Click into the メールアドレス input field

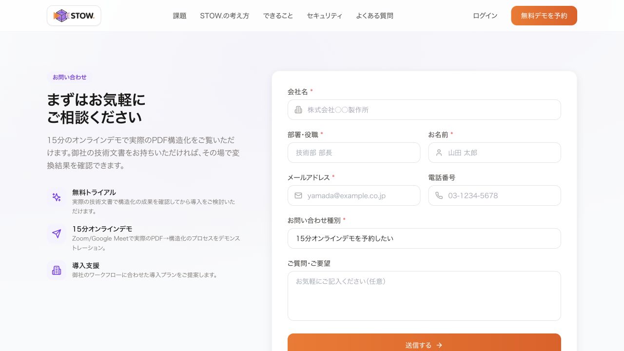point(354,195)
